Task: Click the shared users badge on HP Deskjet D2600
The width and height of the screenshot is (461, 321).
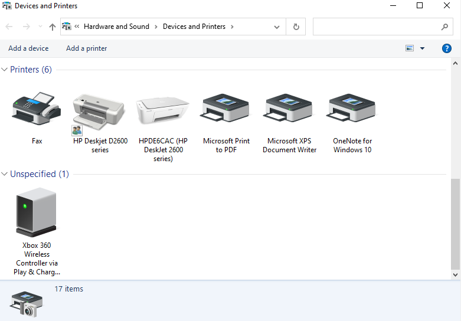Action: (x=77, y=130)
